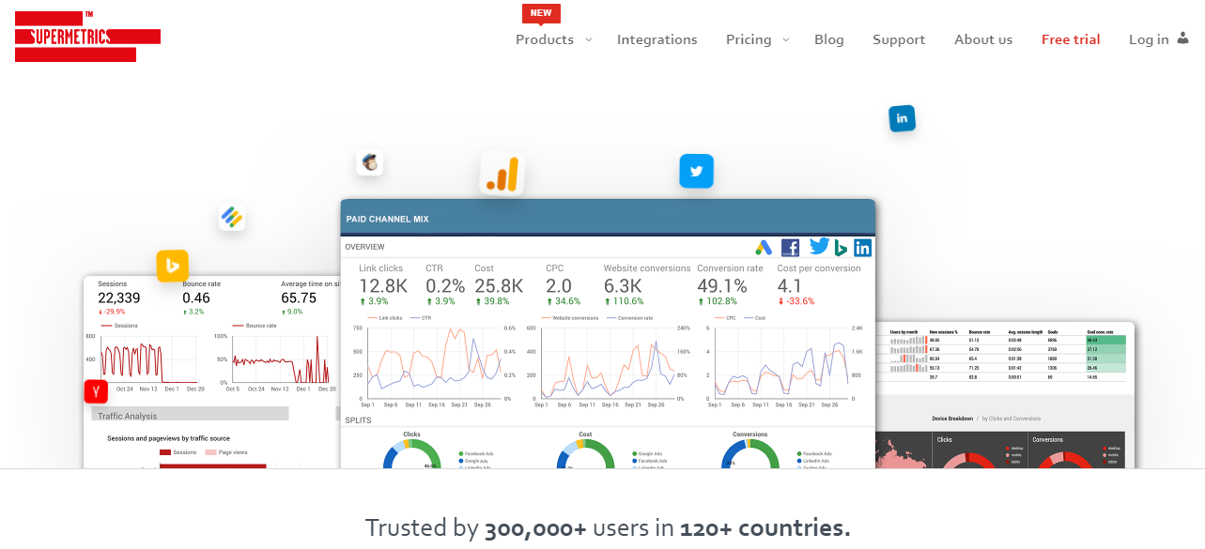This screenshot has height=549, width=1205.
Task: Click the Facebook icon in Overview row
Action: (790, 248)
